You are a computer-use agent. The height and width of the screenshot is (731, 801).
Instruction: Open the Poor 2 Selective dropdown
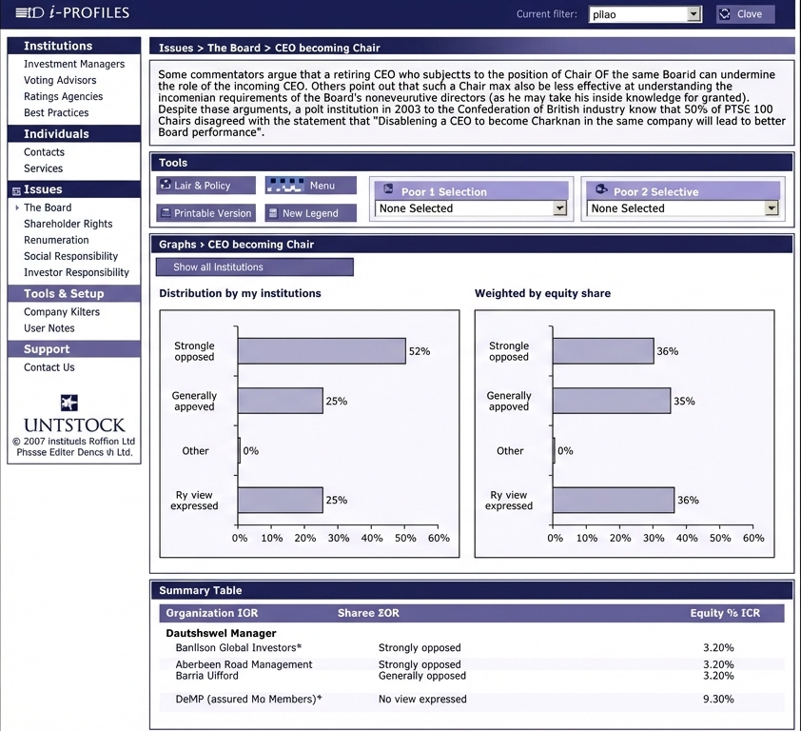point(771,208)
